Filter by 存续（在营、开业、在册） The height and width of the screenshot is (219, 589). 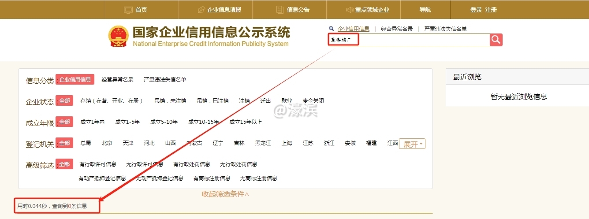[112, 101]
